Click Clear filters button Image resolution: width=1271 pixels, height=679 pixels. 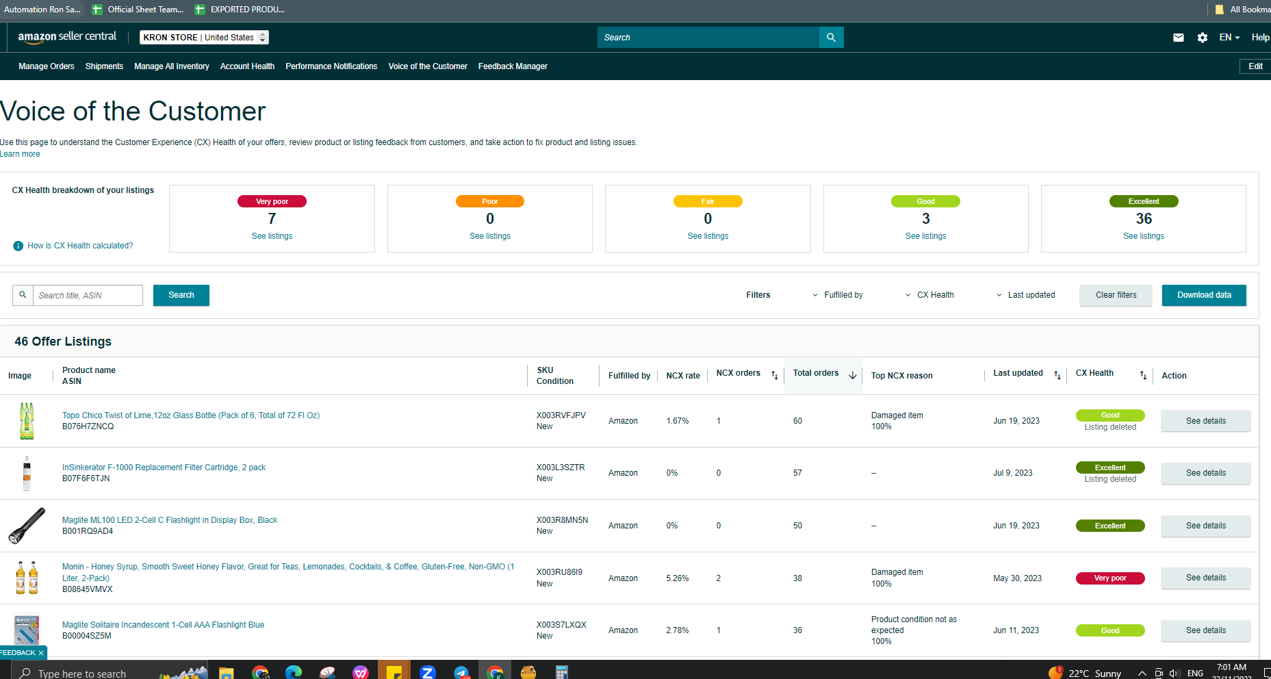point(1116,295)
